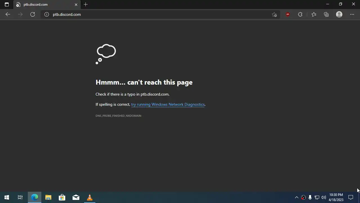Minimize the Edge browser window
Viewport: 360px width, 203px height.
coord(327,4)
